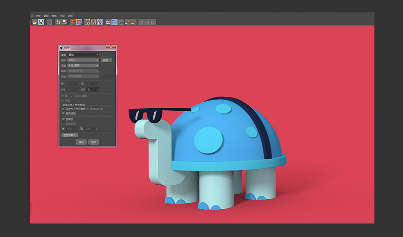Open the 类型 dropdown showing 静帧
Viewport: 403px width, 237px height.
(83, 54)
